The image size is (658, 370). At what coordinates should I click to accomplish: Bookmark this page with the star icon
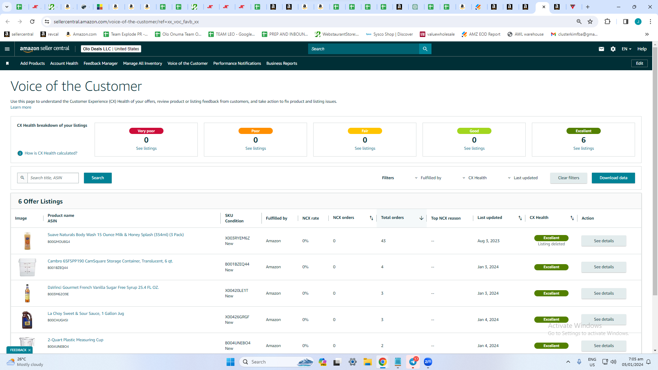click(590, 22)
